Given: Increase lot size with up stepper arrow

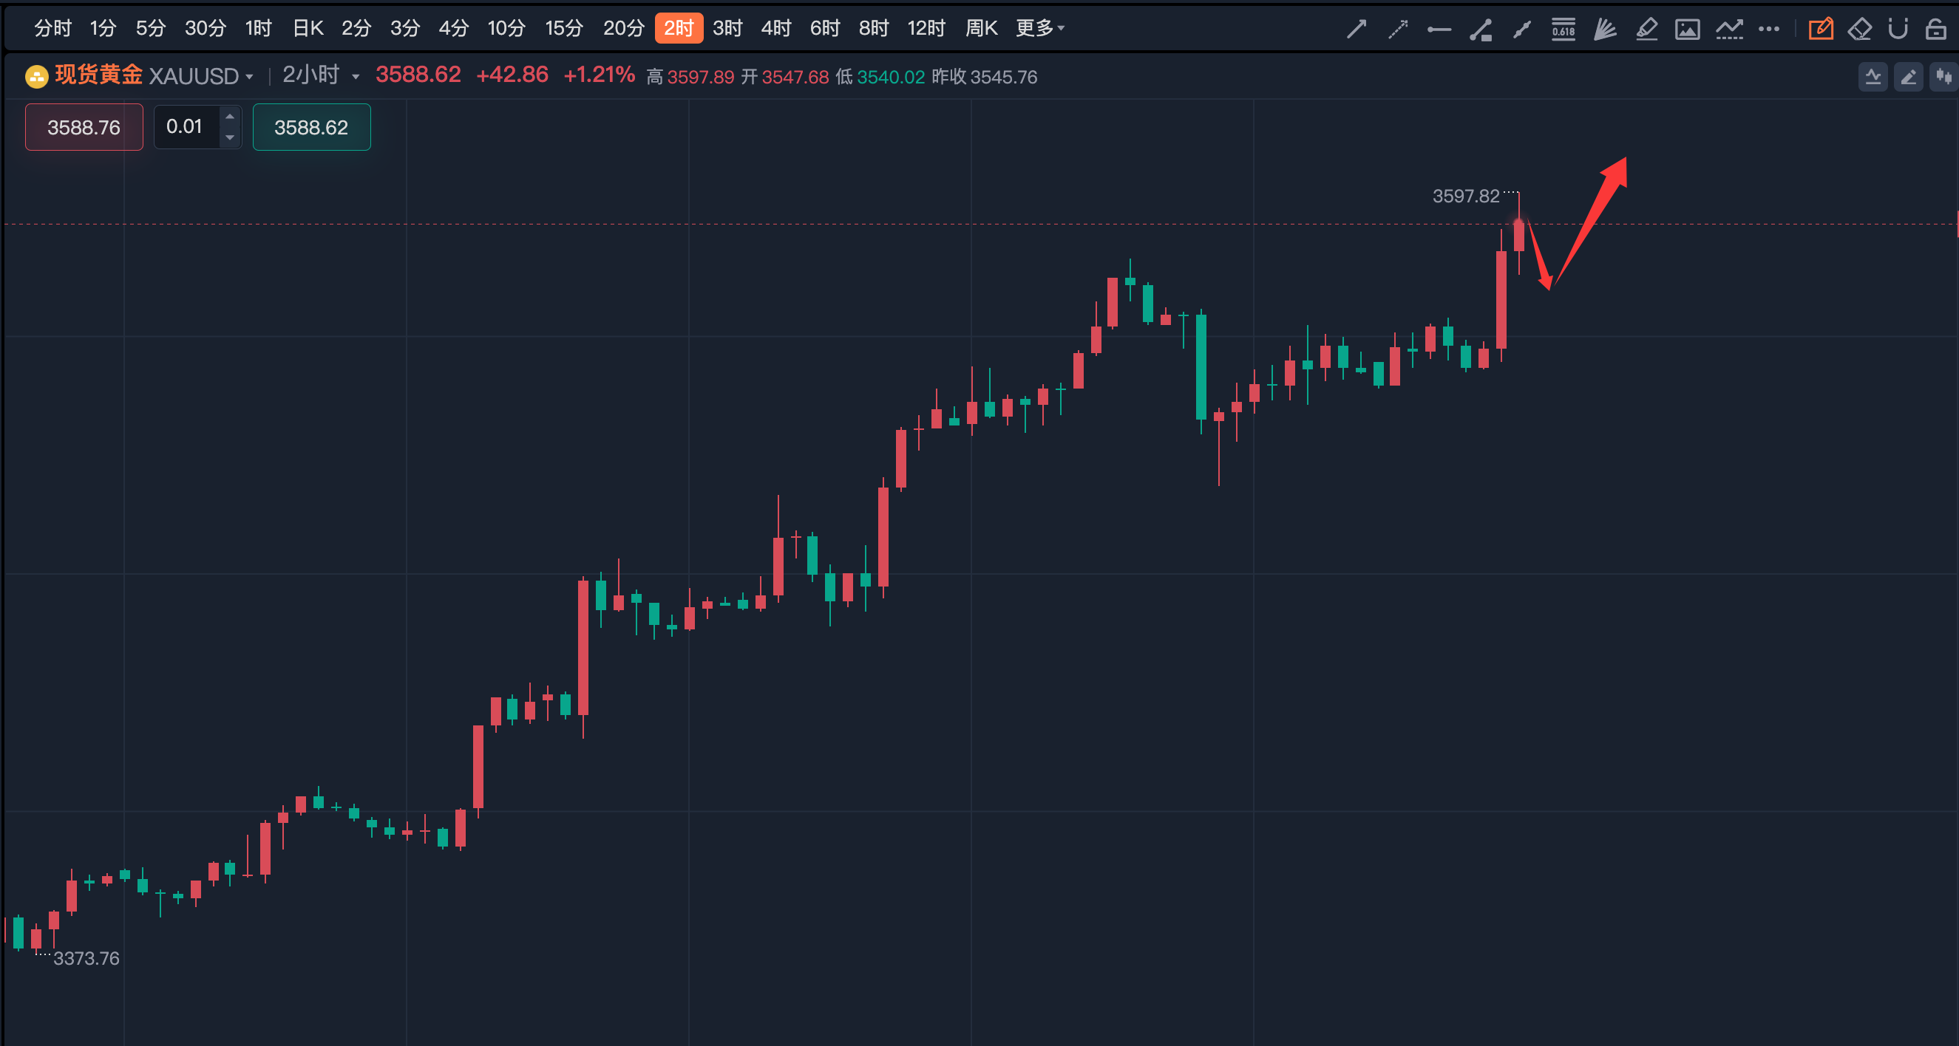Looking at the screenshot, I should click(230, 116).
